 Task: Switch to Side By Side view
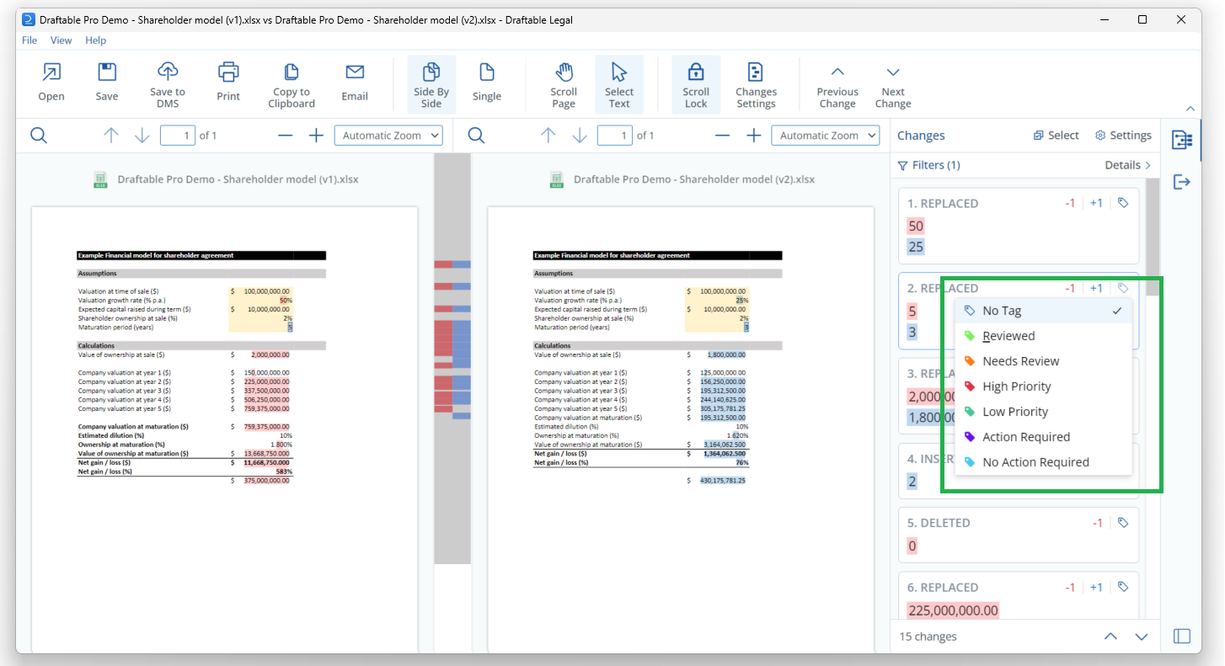pyautogui.click(x=431, y=84)
